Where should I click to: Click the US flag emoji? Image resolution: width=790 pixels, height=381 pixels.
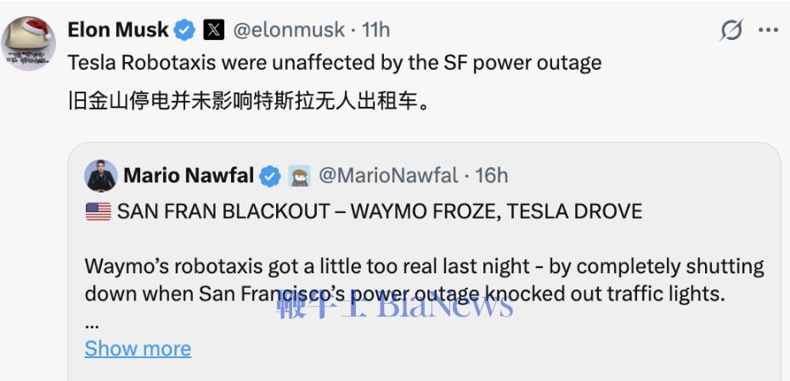[x=98, y=211]
